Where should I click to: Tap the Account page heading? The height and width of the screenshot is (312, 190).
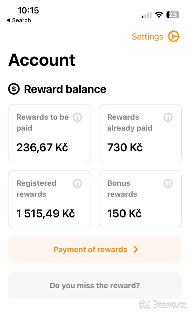click(x=42, y=60)
